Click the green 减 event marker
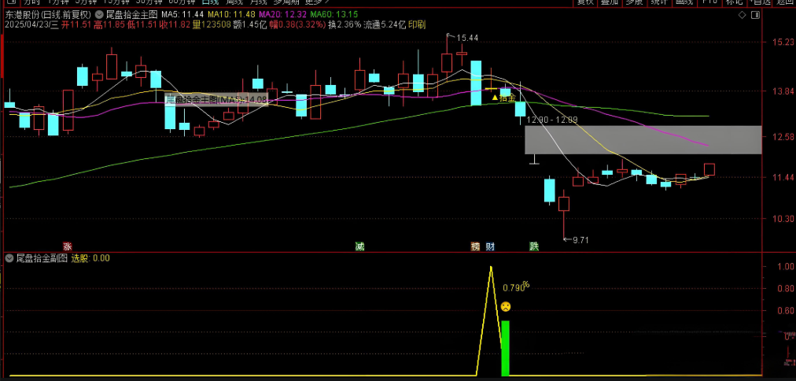This screenshot has width=796, height=381. pyautogui.click(x=359, y=246)
